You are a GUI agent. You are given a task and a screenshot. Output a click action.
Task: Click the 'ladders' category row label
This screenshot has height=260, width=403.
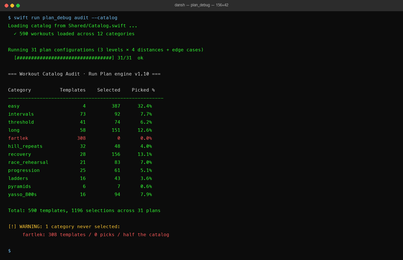(18, 178)
